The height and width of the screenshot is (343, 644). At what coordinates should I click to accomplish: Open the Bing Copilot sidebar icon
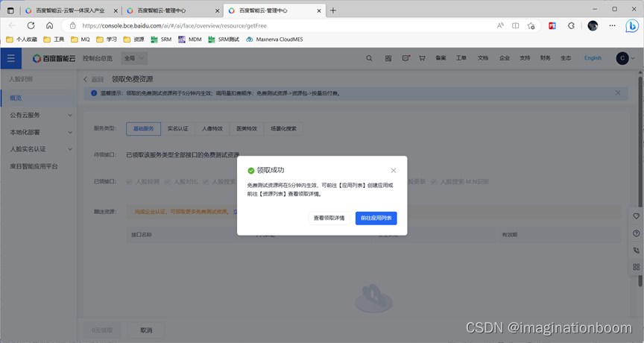coord(631,26)
